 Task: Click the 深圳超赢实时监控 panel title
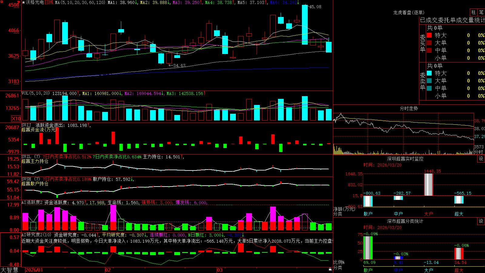[x=405, y=159]
